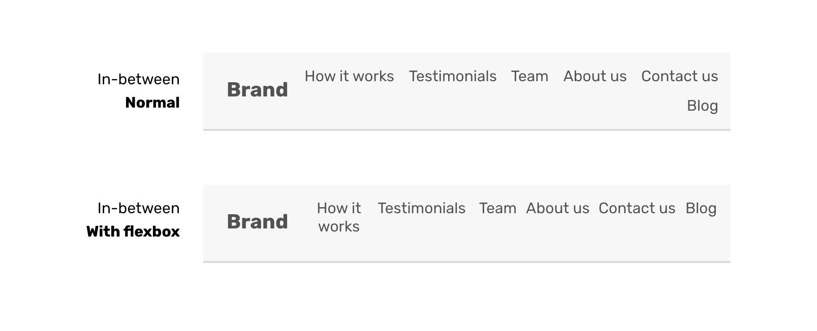This screenshot has width=817, height=331.
Task: Select Testimonials in the Normal navbar
Action: pos(452,76)
